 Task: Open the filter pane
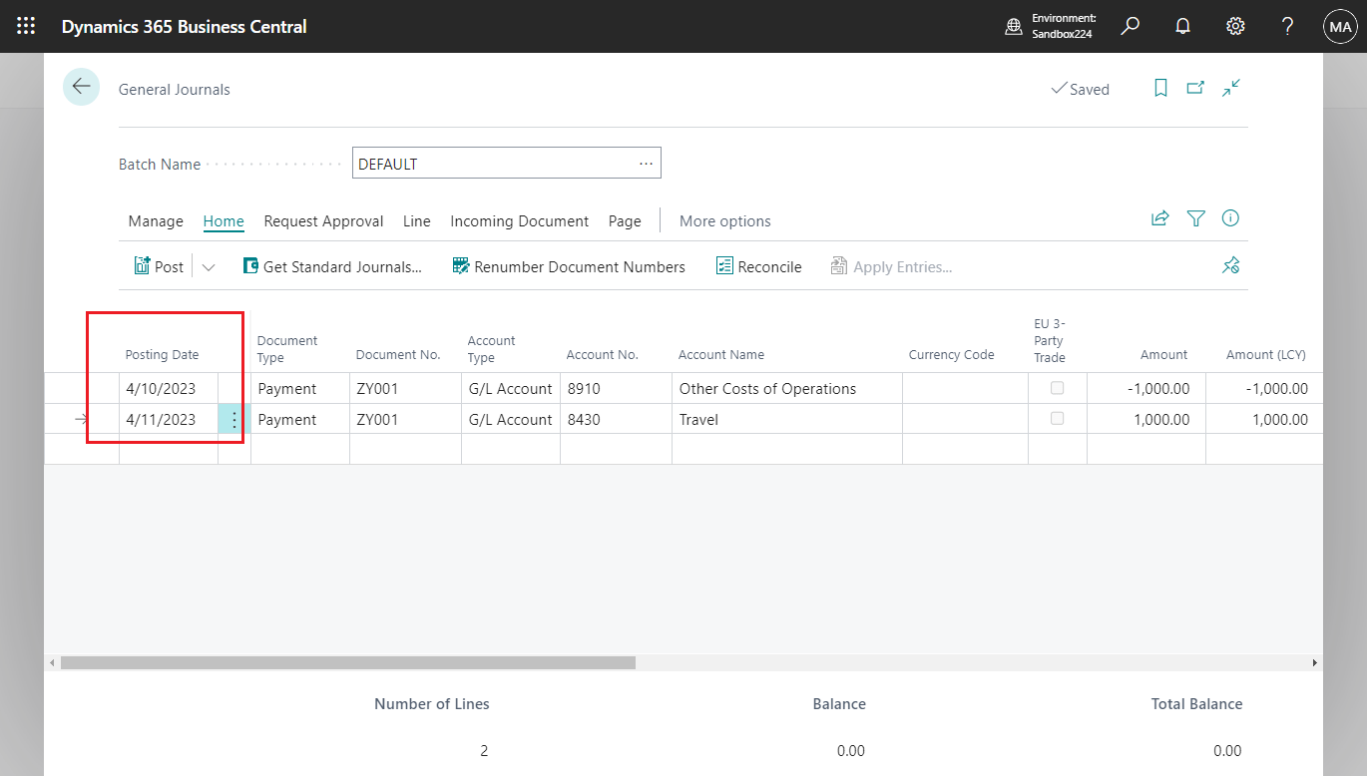coord(1195,217)
